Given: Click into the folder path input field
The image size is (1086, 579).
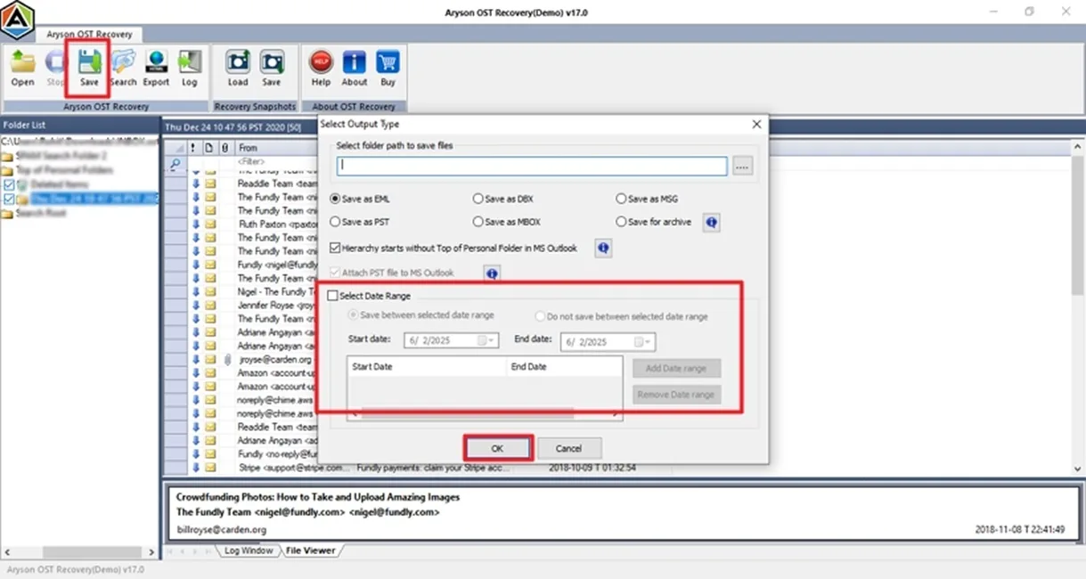Looking at the screenshot, I should click(532, 166).
